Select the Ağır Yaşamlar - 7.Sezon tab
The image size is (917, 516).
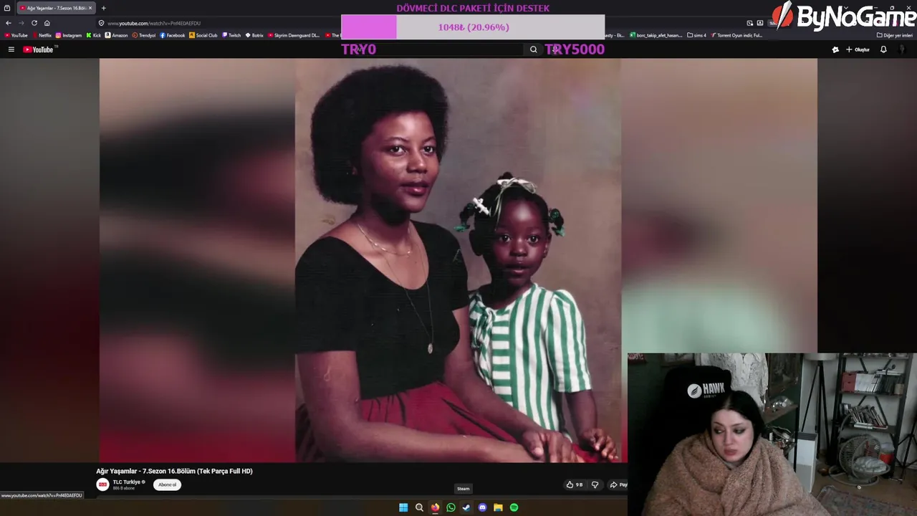(55, 8)
